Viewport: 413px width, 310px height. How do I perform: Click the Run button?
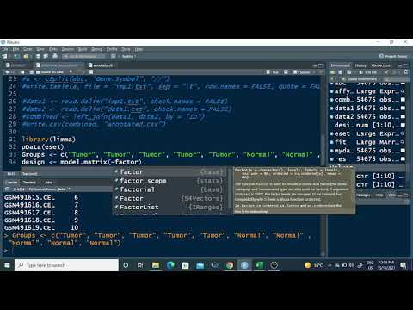pos(273,72)
